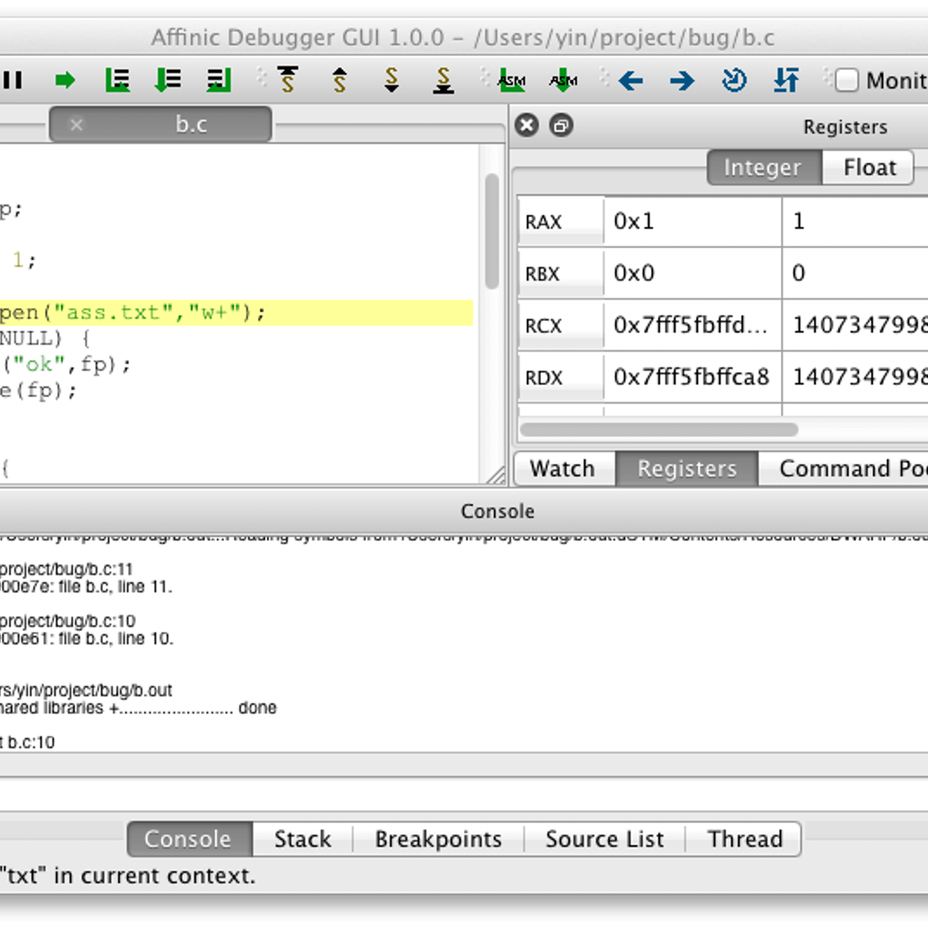928x928 pixels.
Task: Click RAX hex value 0x1
Action: [x=693, y=222]
